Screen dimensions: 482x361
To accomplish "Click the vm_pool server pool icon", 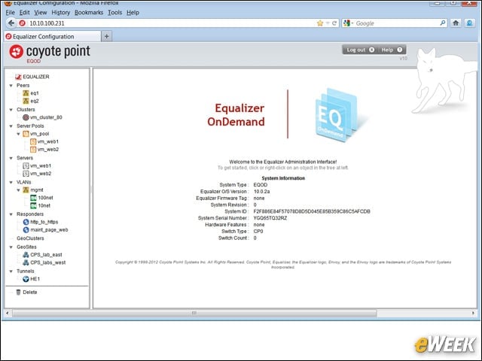I will point(26,134).
